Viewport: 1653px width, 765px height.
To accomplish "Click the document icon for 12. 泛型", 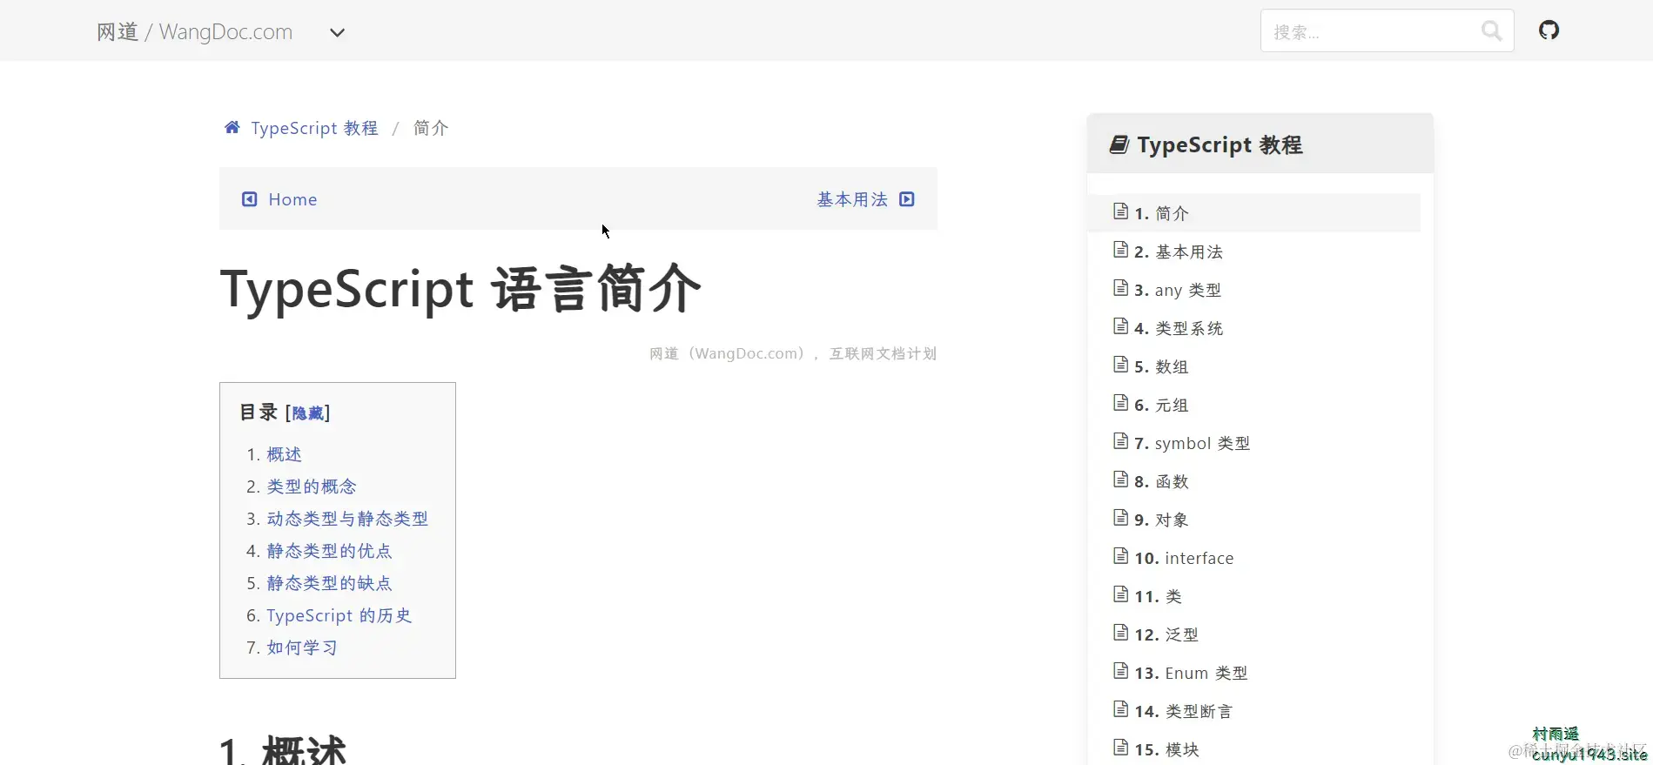I will coord(1121,633).
